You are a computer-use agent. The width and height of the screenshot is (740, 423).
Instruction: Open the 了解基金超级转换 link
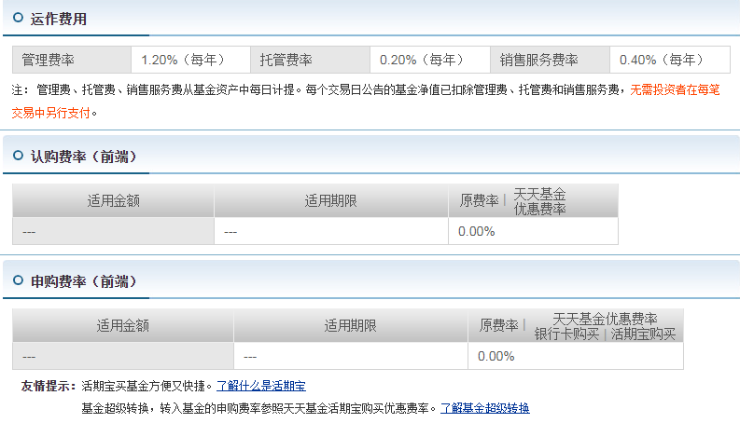tap(484, 408)
